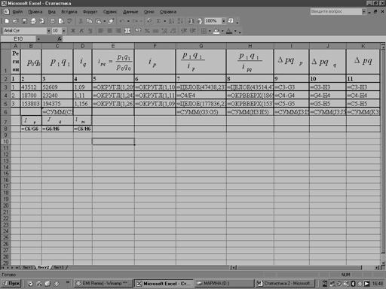Click the Print icon

[x=52, y=21]
